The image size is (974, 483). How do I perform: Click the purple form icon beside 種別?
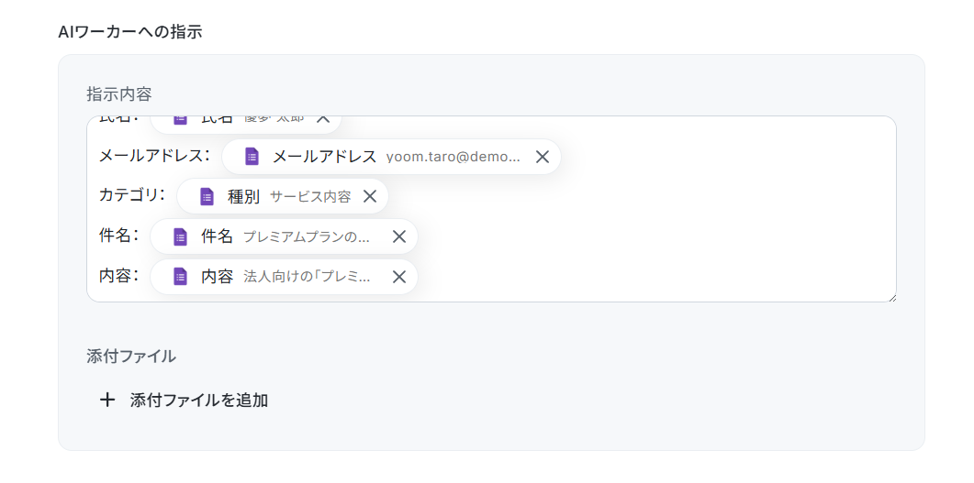(x=207, y=196)
